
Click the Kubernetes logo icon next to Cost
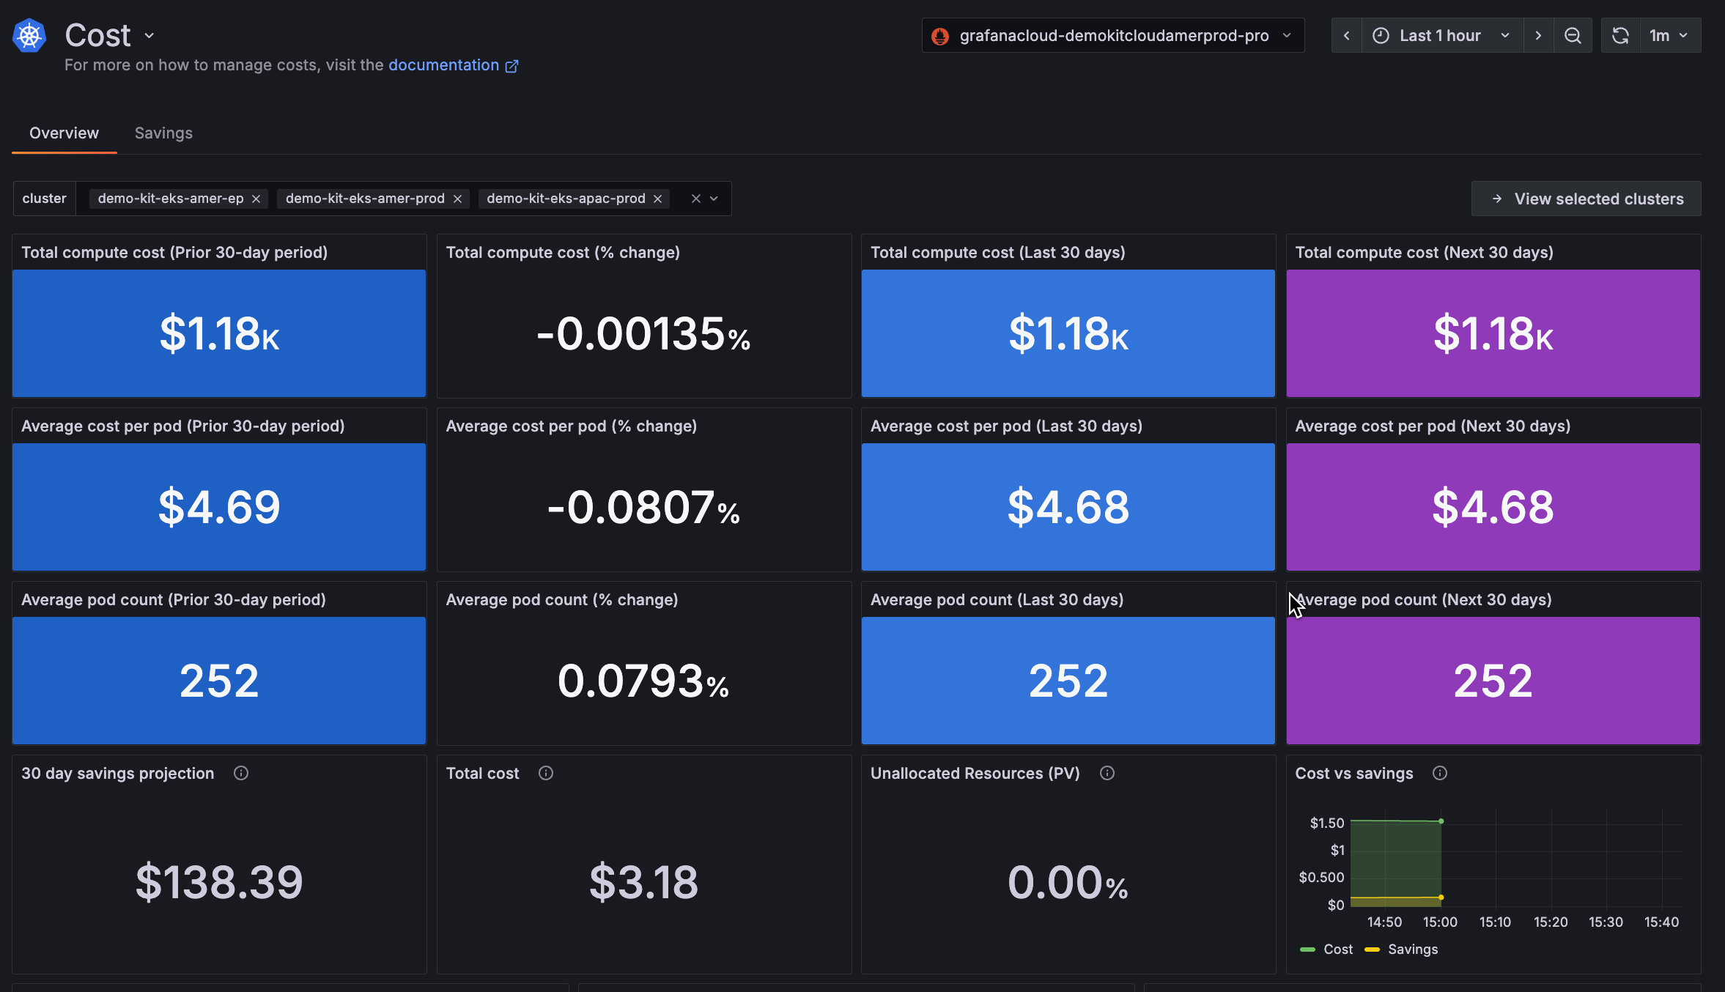(x=29, y=34)
